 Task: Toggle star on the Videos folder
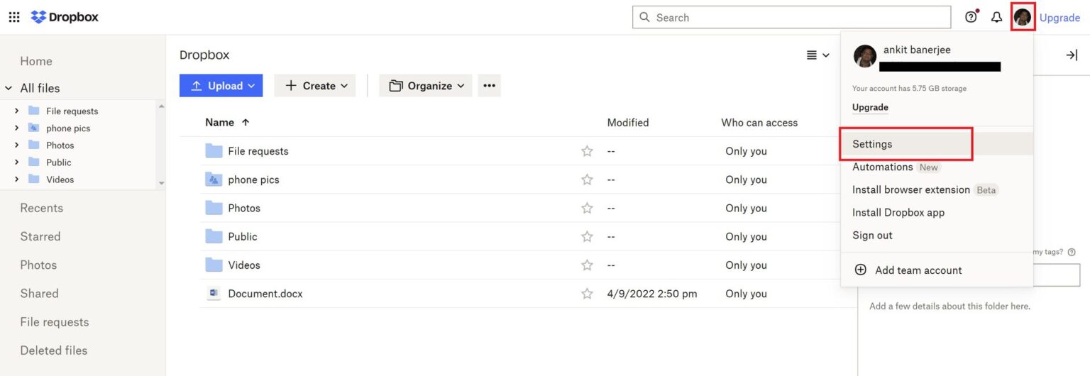(587, 265)
